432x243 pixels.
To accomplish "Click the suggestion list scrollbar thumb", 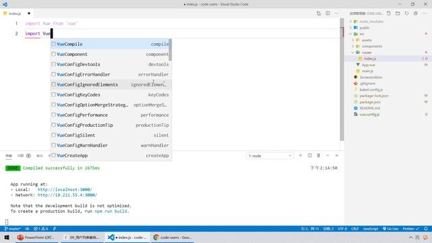I will click(x=171, y=50).
